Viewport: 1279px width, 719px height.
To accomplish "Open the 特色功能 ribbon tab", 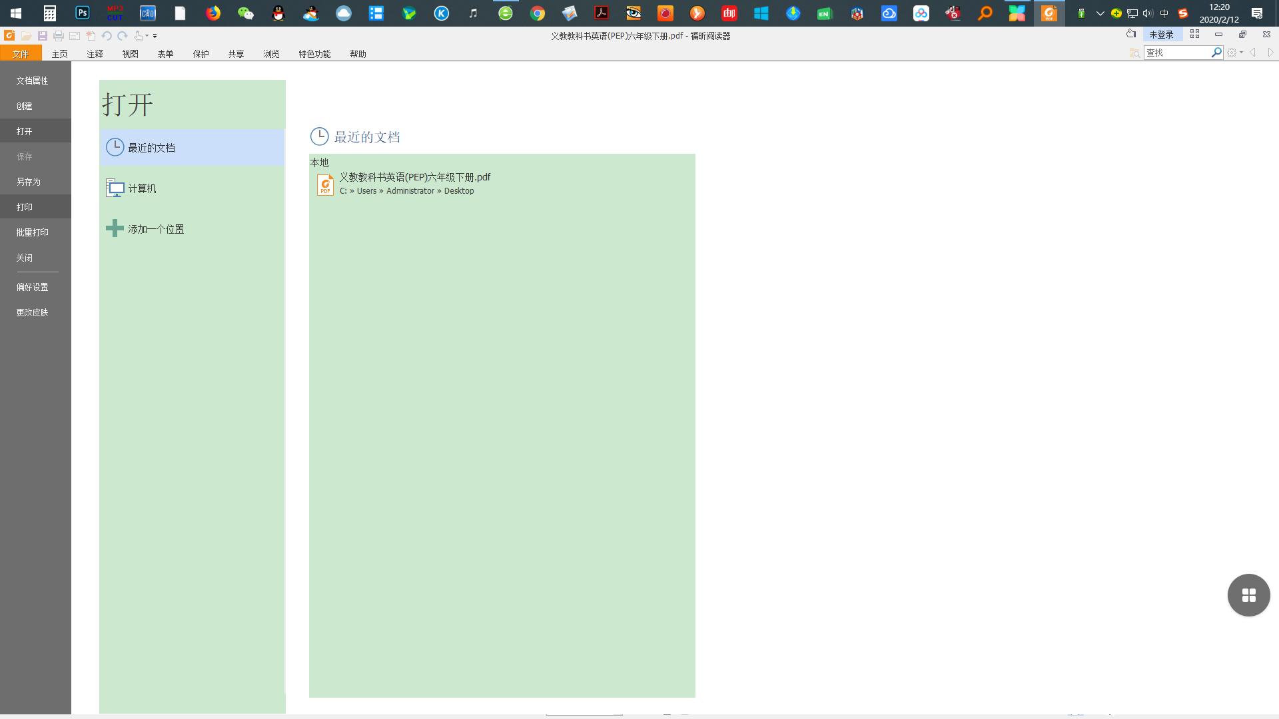I will [314, 54].
